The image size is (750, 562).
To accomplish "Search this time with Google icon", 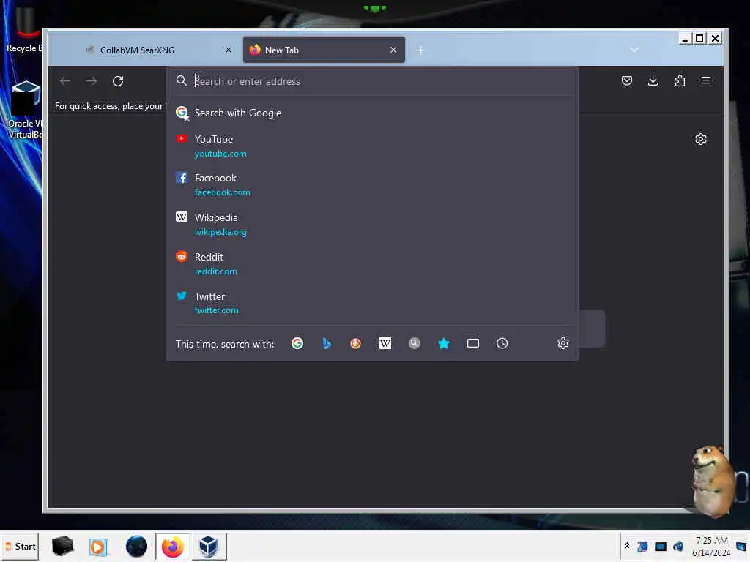I will 297,344.
